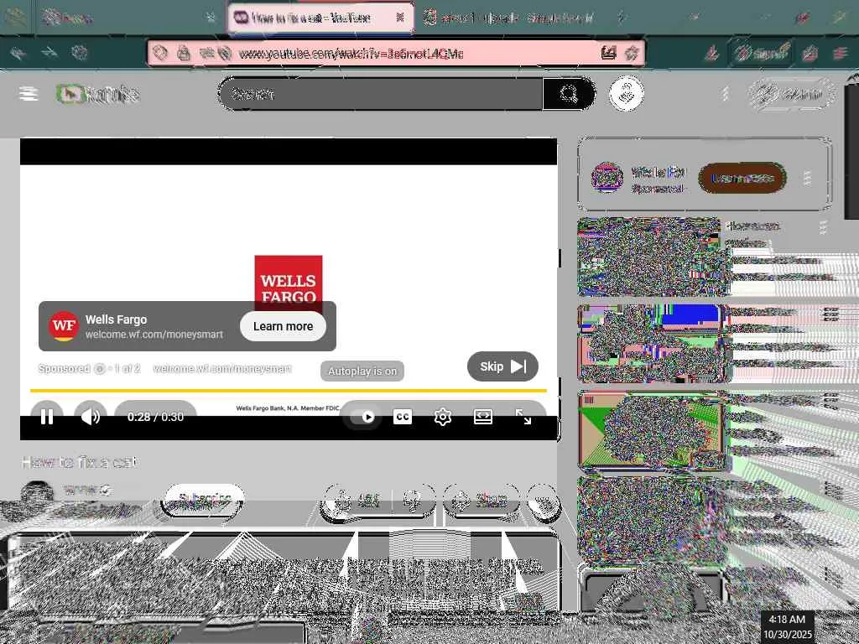Focus the YouTube search field
859x644 pixels.
[382, 94]
